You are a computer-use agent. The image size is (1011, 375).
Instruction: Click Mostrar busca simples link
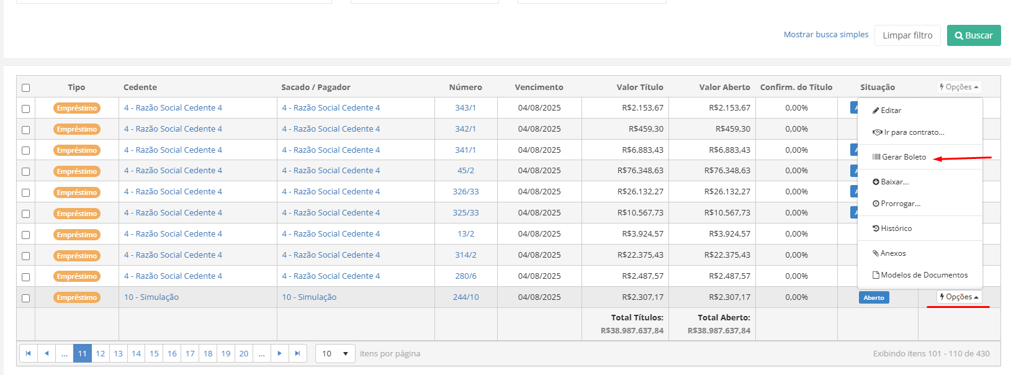pos(825,35)
